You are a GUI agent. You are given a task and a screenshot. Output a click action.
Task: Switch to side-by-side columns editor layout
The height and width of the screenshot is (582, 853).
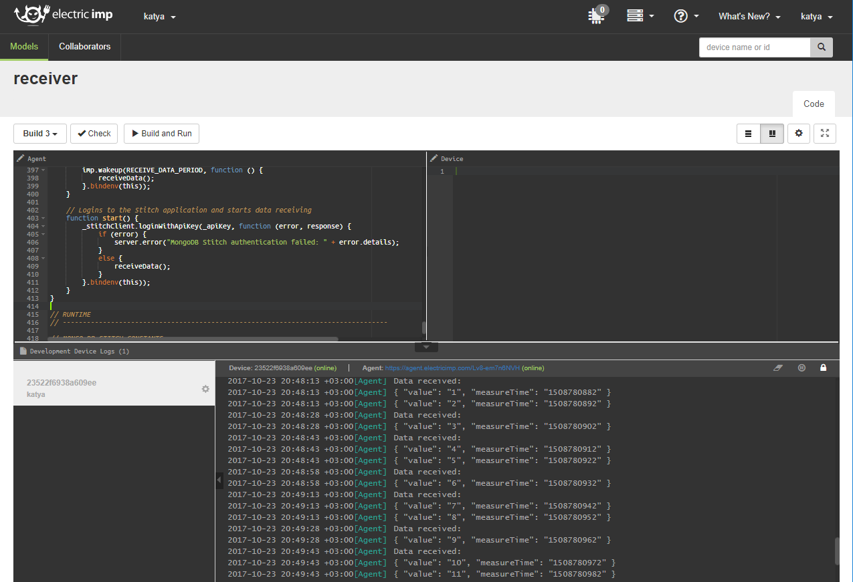coord(772,134)
